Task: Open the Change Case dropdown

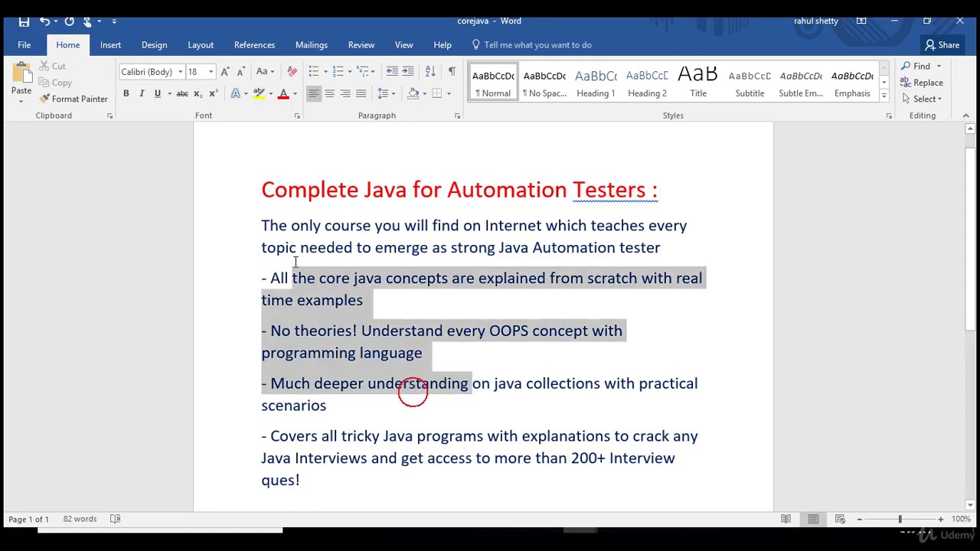Action: click(x=265, y=72)
